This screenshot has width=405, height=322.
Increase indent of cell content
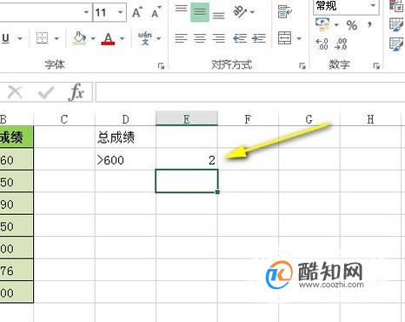(259, 38)
